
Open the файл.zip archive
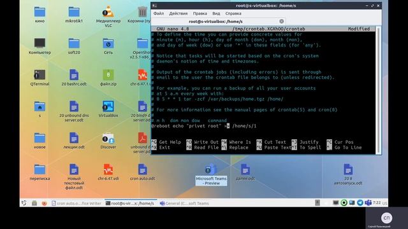point(108,75)
